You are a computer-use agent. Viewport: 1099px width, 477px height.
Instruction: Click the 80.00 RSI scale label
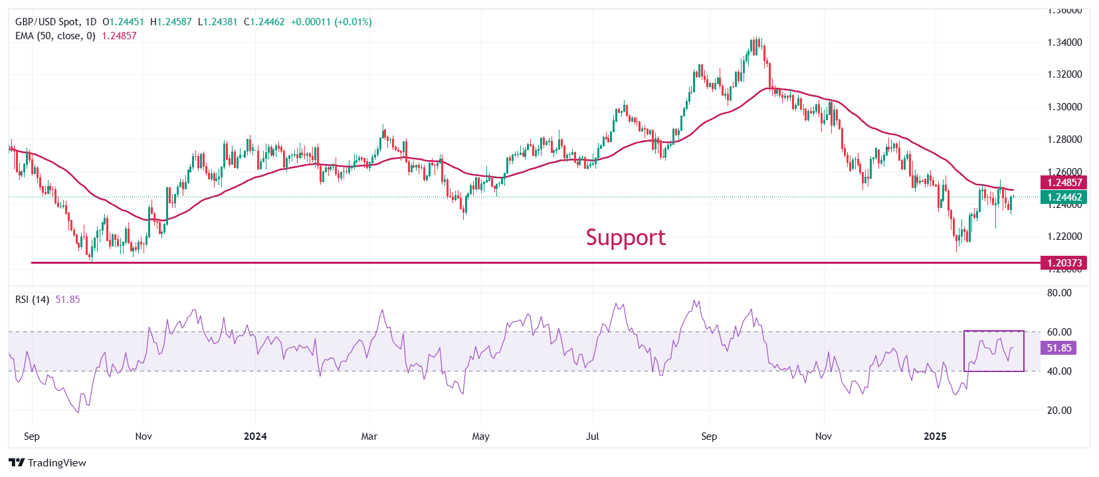pyautogui.click(x=1059, y=293)
